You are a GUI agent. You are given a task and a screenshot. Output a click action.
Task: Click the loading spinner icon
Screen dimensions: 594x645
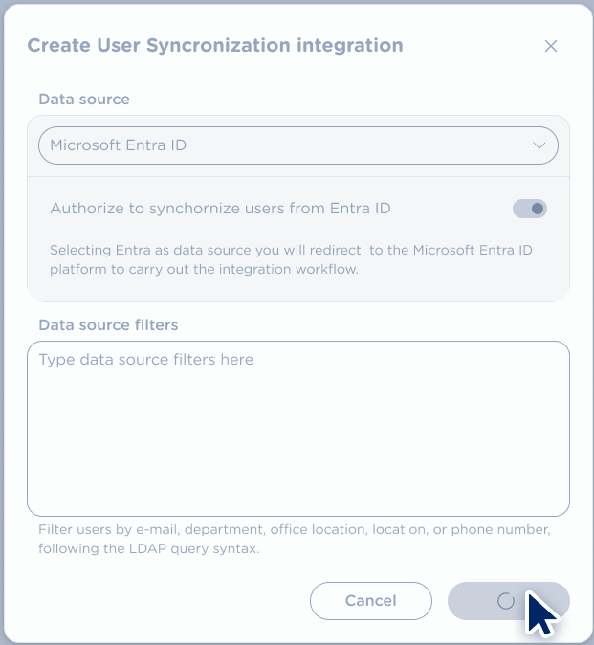coord(506,601)
